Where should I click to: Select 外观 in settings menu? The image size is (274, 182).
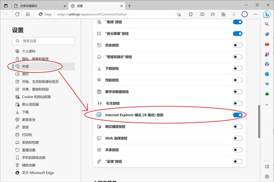[43, 66]
